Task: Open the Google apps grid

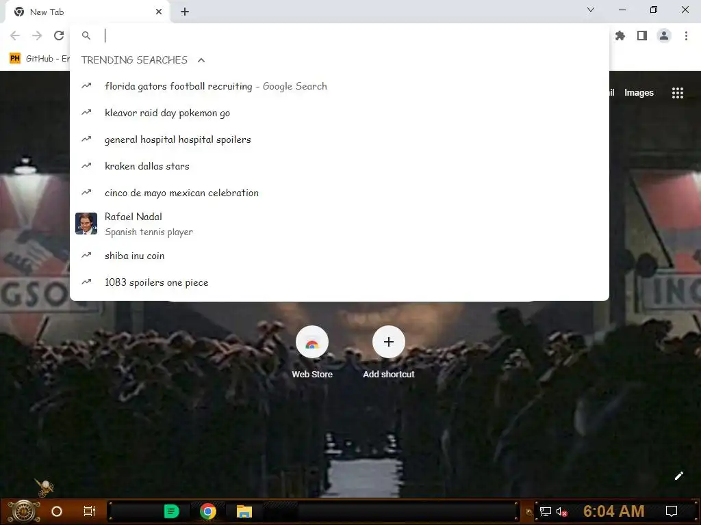Action: pyautogui.click(x=677, y=93)
